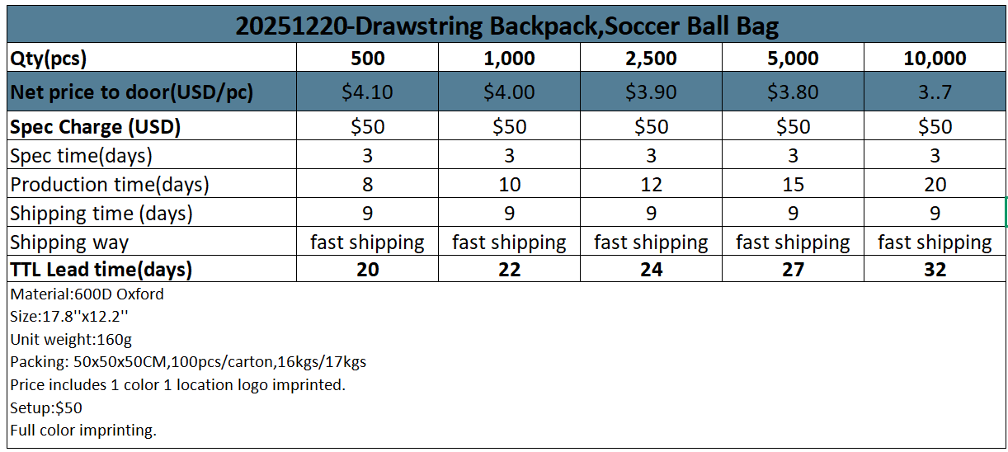Click the $3.90 price cell

click(x=651, y=92)
